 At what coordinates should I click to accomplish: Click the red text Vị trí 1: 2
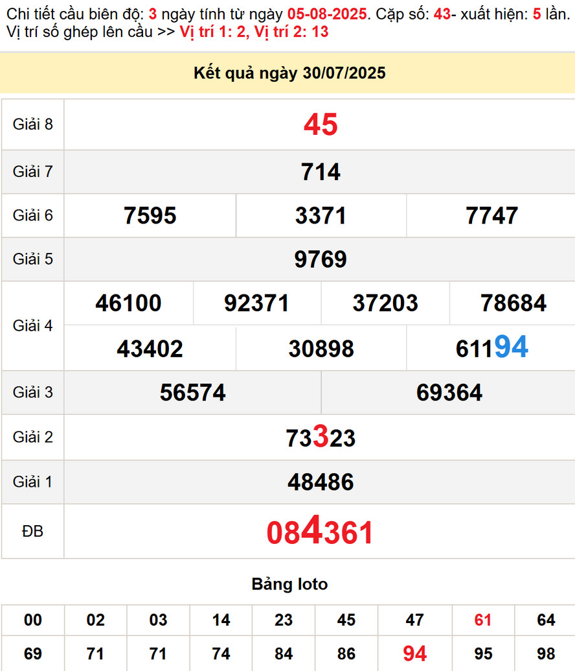212,32
